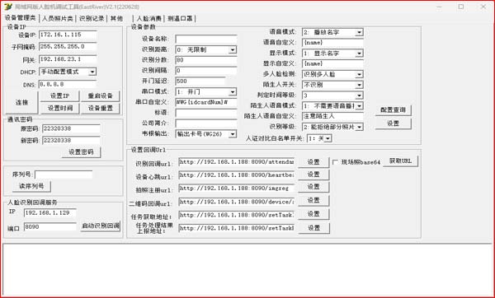Viewport: 495px width, 298px height.
Task: Select the 其他 tab
Action: point(116,19)
